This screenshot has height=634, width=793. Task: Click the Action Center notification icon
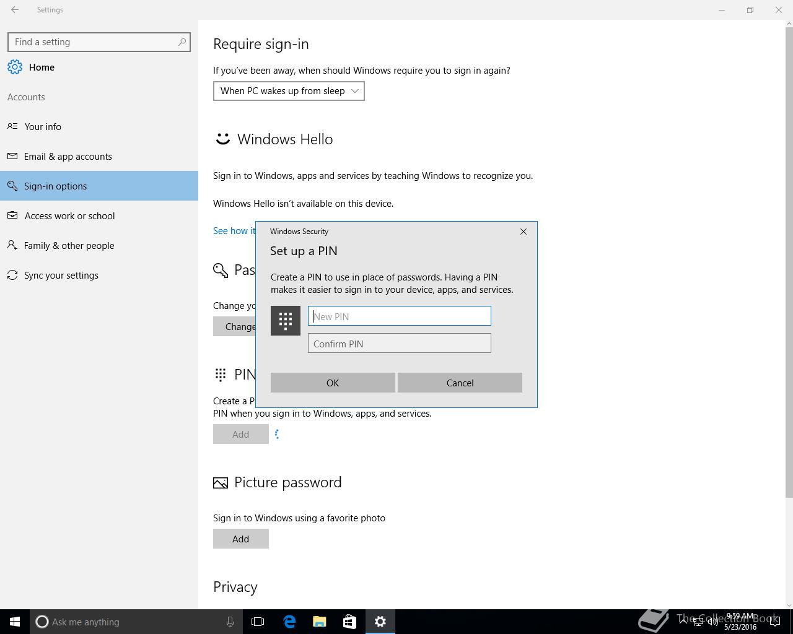[x=775, y=622]
